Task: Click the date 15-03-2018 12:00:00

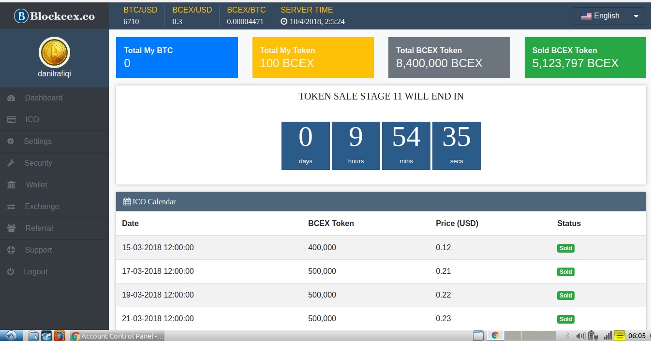Action: point(158,248)
